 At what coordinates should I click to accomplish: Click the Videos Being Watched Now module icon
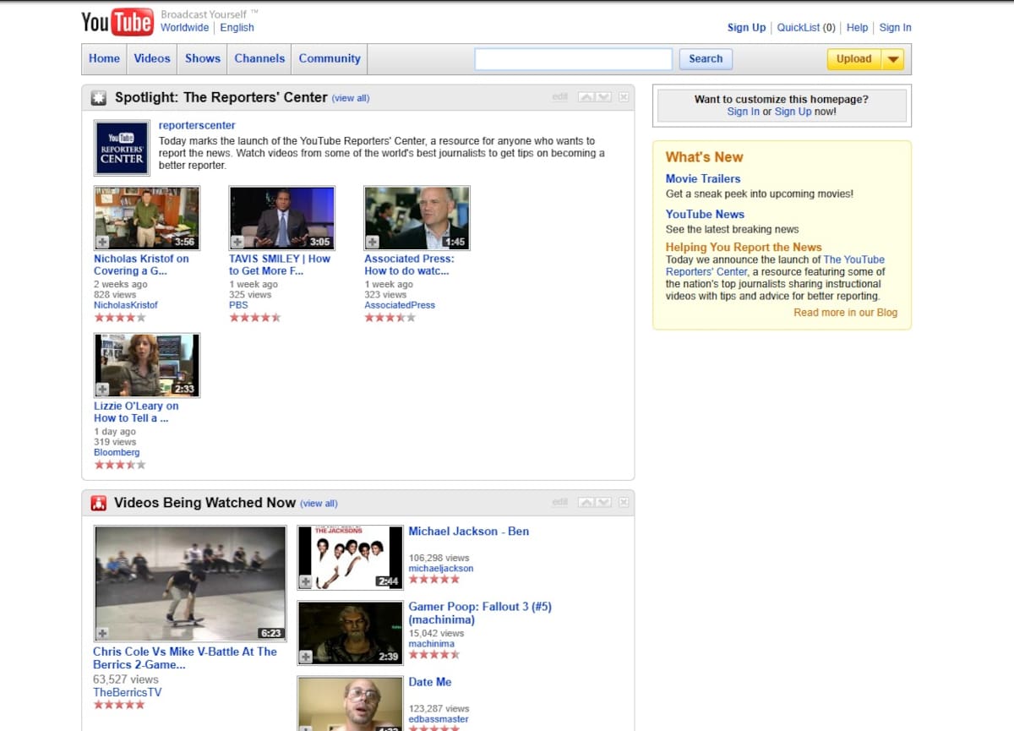coord(99,504)
